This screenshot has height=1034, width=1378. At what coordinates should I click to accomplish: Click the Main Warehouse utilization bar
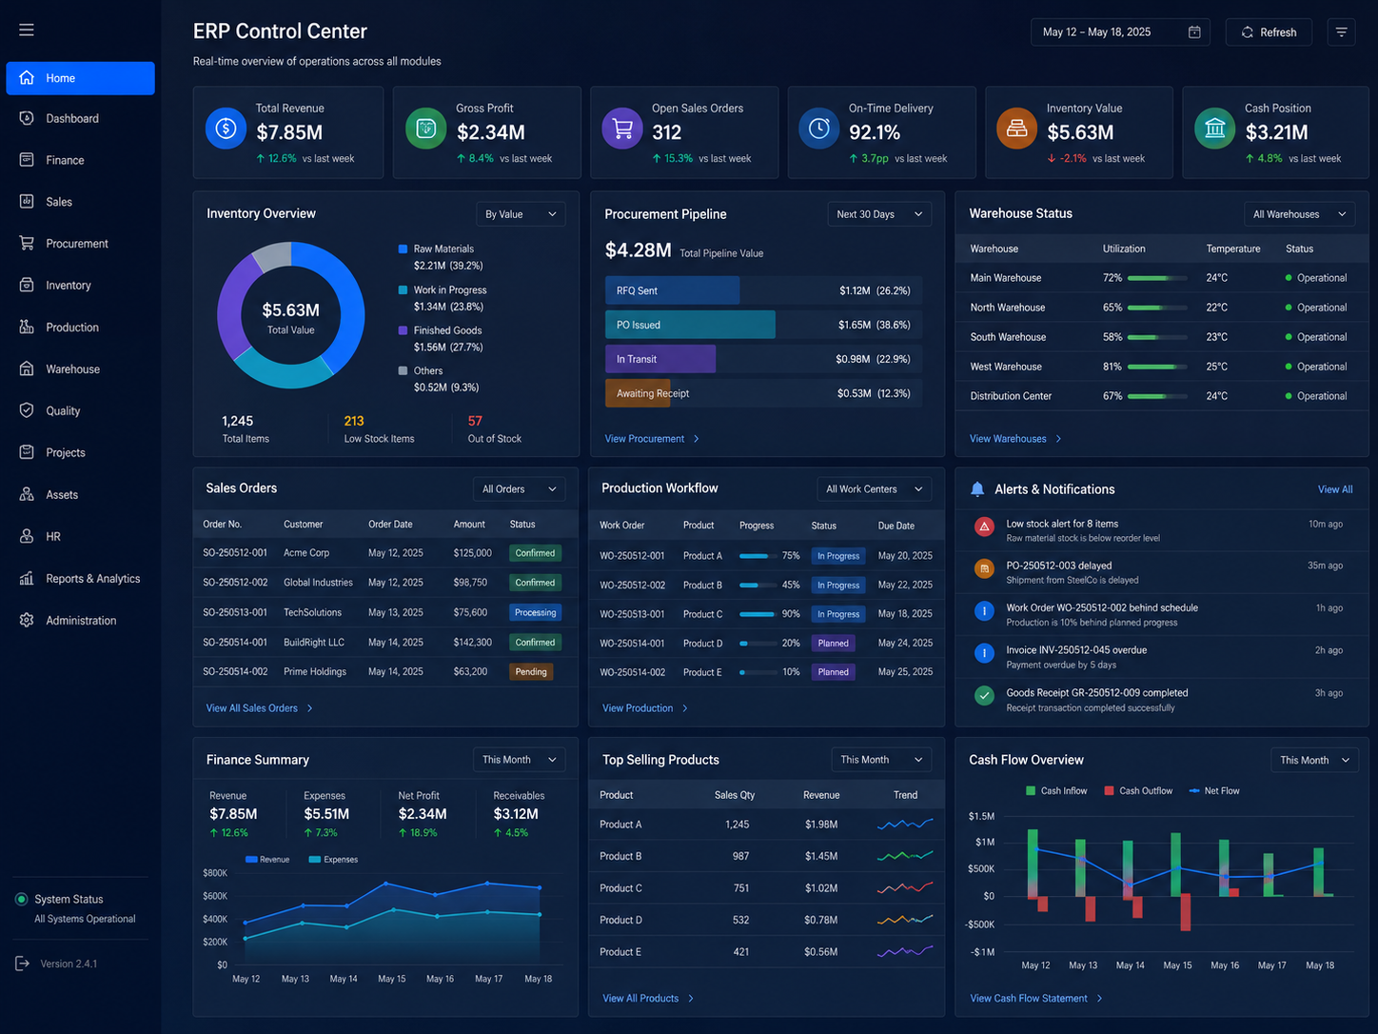(1157, 278)
